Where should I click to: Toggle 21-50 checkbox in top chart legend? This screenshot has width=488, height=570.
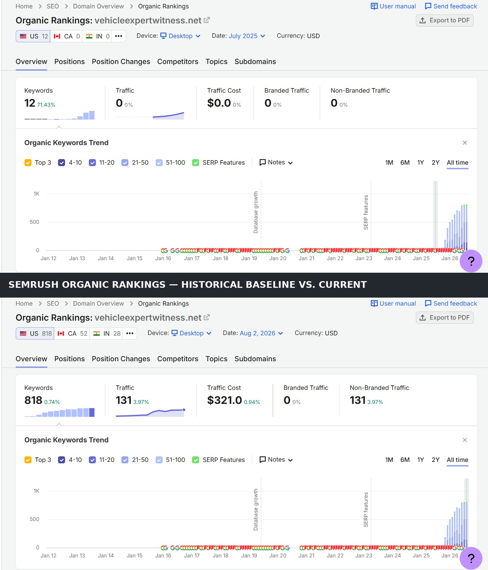click(x=125, y=163)
